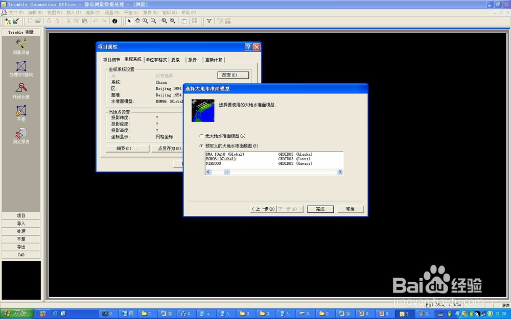The image size is (511, 319).
Task: Open the Windows 开始 Start button
Action: pyautogui.click(x=17, y=313)
